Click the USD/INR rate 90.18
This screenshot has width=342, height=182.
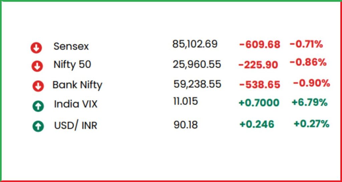(x=186, y=125)
